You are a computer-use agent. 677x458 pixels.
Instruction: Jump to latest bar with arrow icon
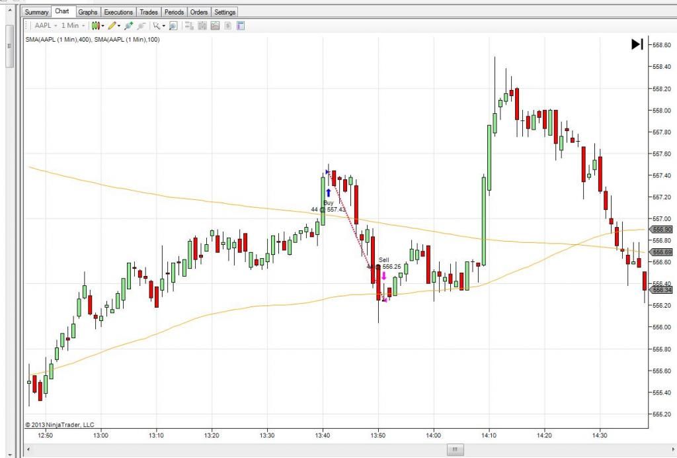[x=637, y=44]
